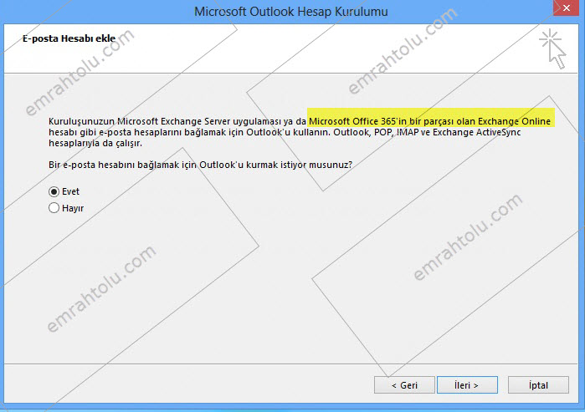Viewport: 585px width, 412px height.
Task: Close the Microsoft Outlook Hesap Kurulumu window
Action: [x=566, y=8]
